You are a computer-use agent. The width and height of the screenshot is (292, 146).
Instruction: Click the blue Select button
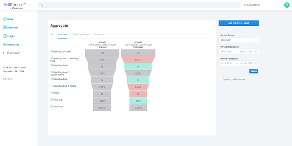(254, 71)
